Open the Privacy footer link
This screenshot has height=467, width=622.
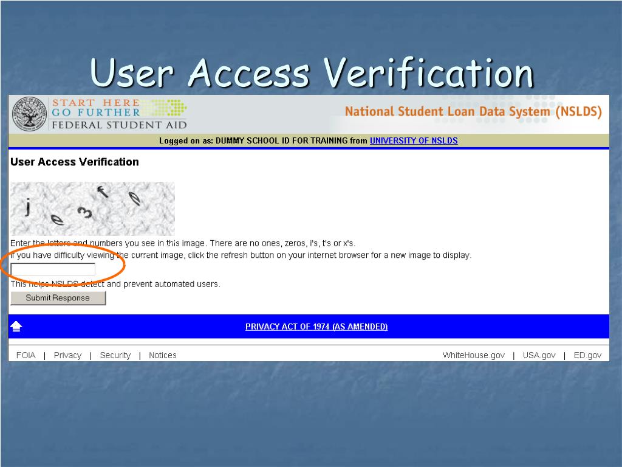coord(67,355)
